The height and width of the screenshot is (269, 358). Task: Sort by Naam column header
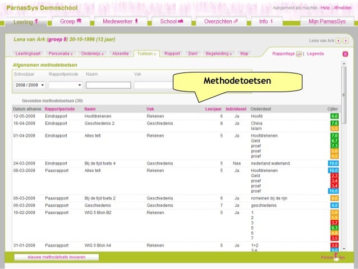point(90,109)
